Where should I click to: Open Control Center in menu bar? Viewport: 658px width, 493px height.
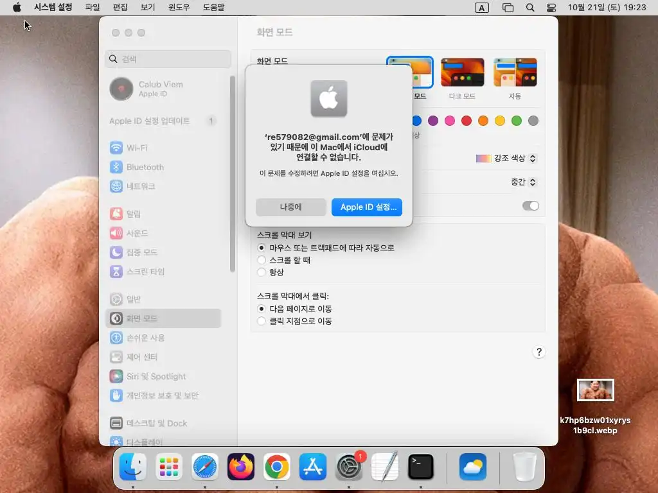(551, 8)
